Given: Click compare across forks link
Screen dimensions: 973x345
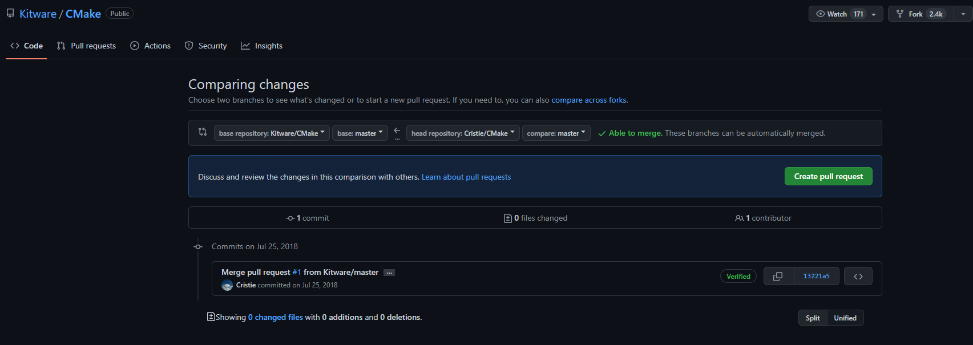Looking at the screenshot, I should [x=589, y=100].
